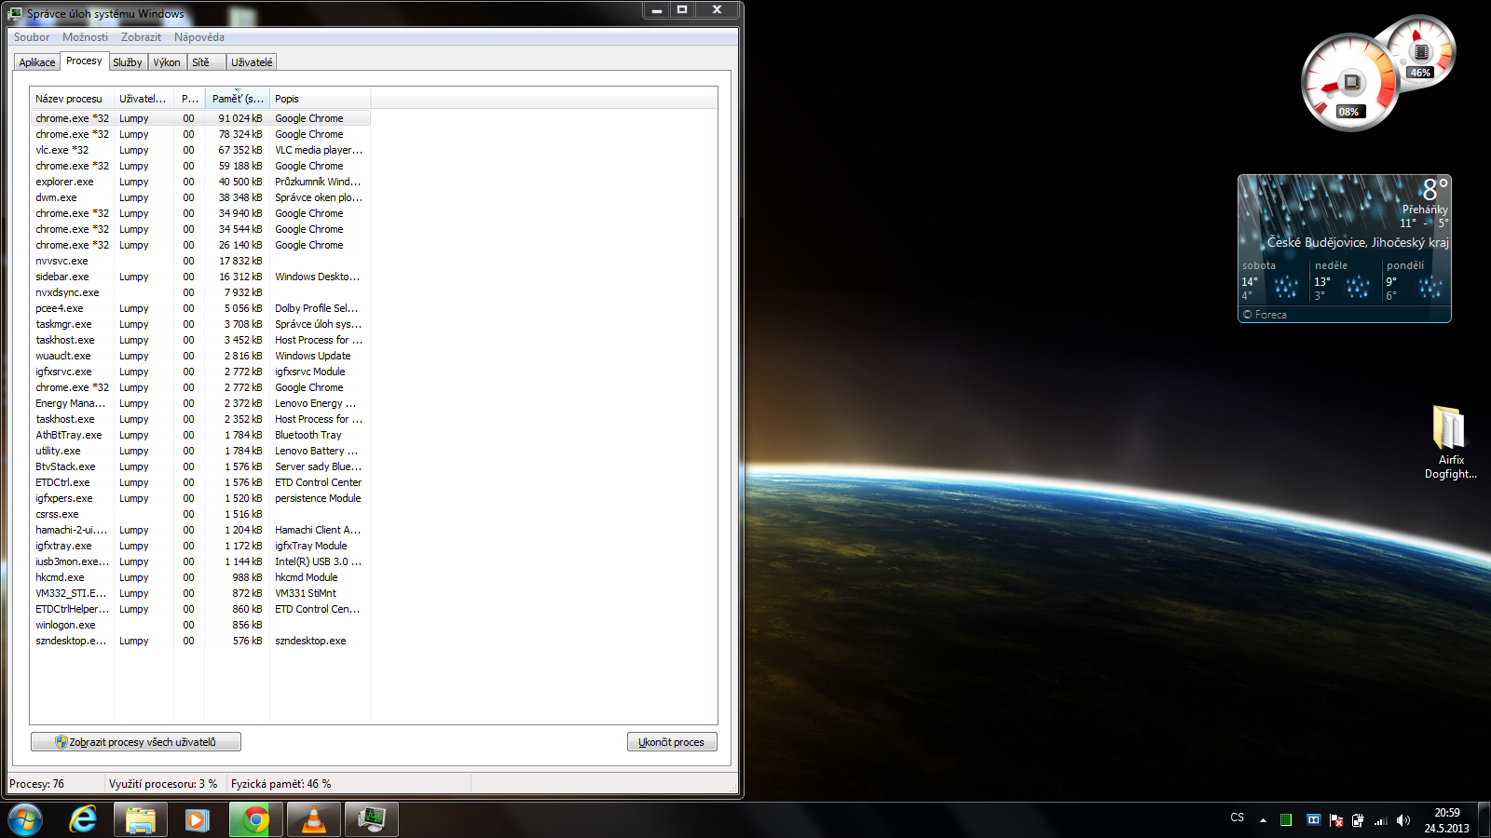The image size is (1491, 838).
Task: Click the memory meter gadget dial
Action: tap(1420, 51)
